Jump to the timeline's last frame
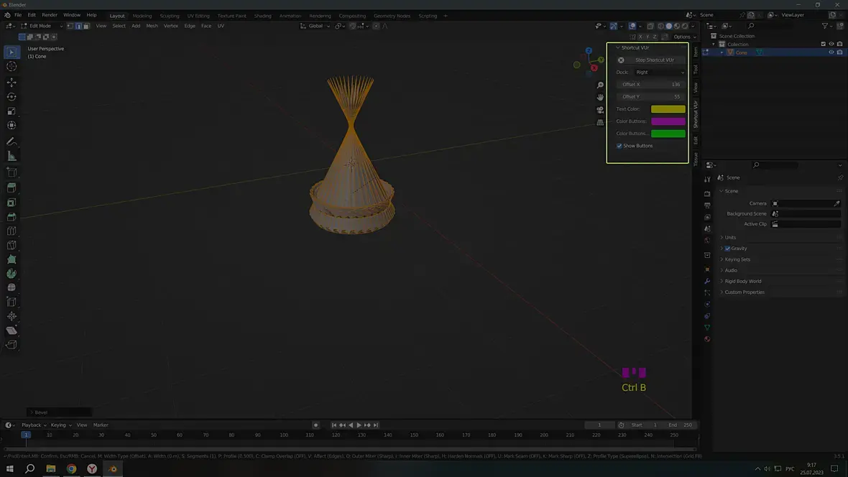848x477 pixels. [x=376, y=425]
